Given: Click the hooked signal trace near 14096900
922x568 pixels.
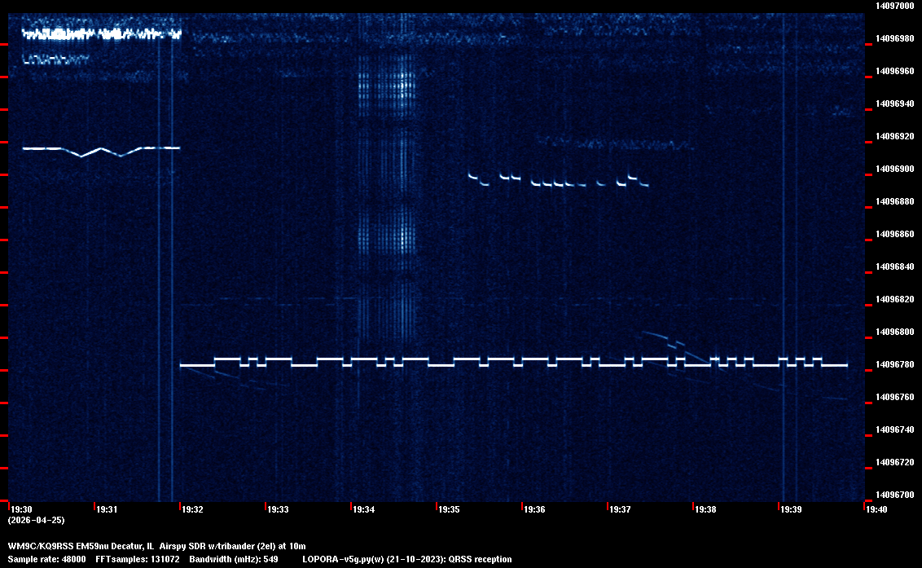Looking at the screenshot, I should coord(558,179).
